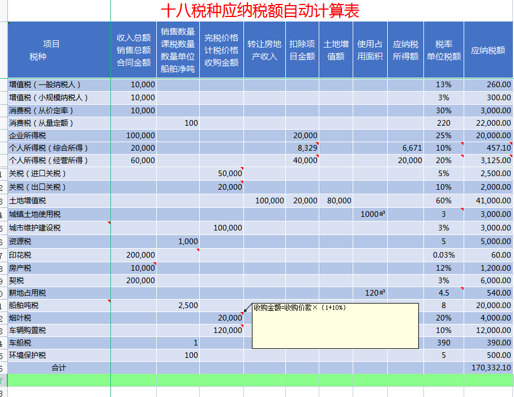Select the 1000㎡ area cell
Screen dimensions: 514x397
coord(370,214)
